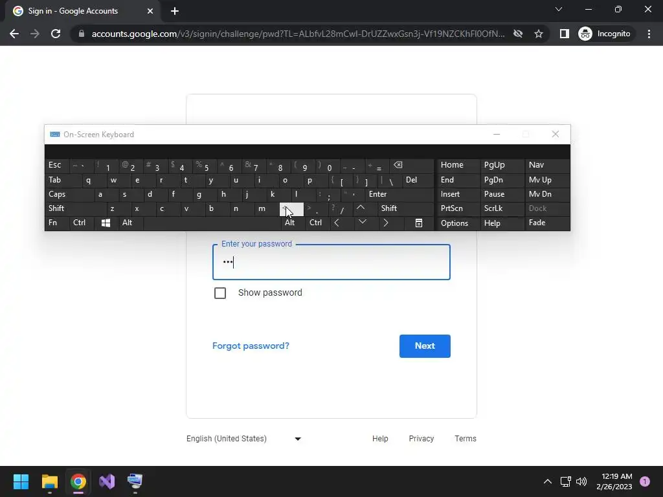Click the Insert key on On-Screen Keyboard

coord(458,194)
